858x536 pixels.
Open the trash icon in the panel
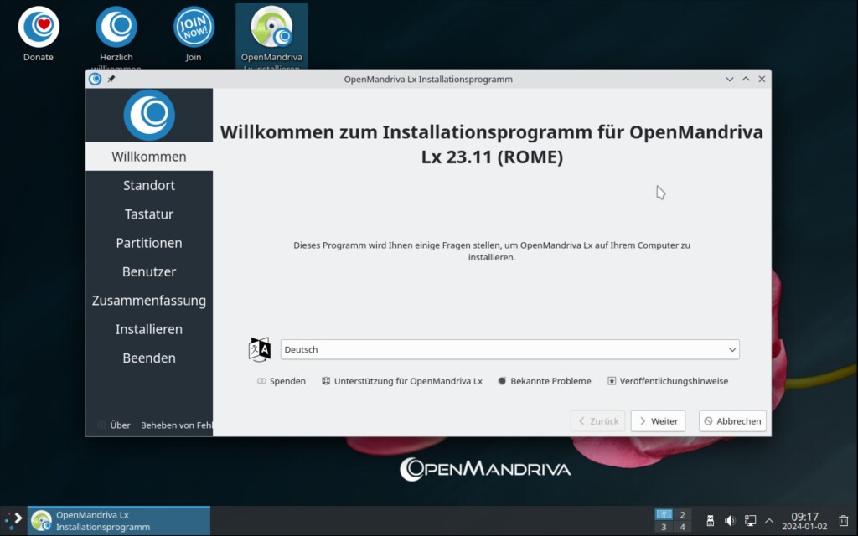[x=844, y=521]
